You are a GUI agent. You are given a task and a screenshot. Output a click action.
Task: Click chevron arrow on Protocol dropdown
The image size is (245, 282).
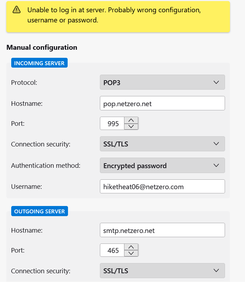point(216,82)
